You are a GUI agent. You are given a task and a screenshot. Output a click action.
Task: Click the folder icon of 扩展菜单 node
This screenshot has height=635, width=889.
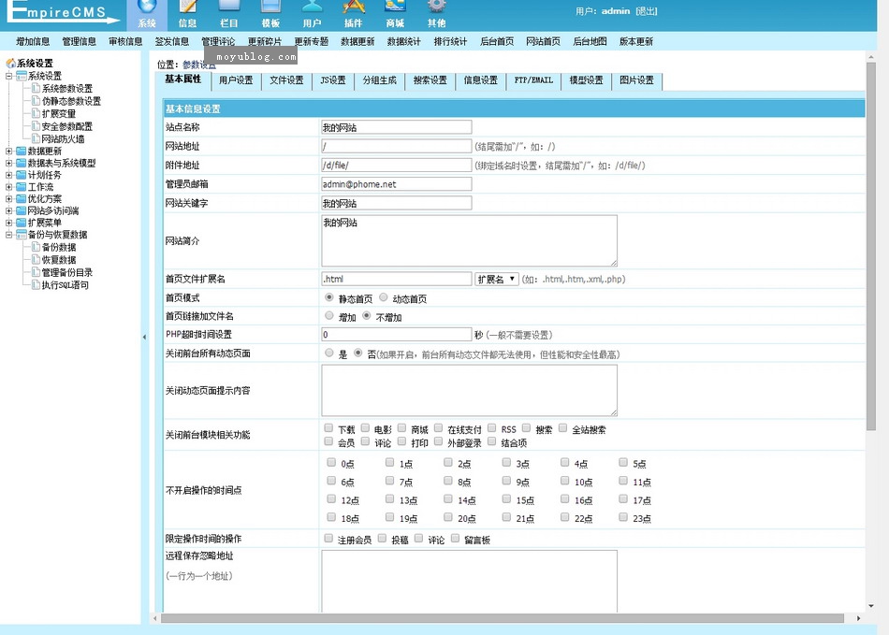(x=22, y=222)
